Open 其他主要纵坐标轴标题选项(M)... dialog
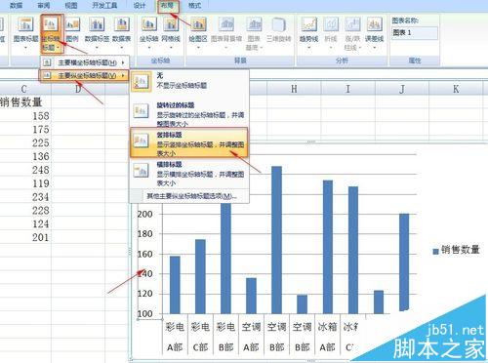 coord(192,196)
